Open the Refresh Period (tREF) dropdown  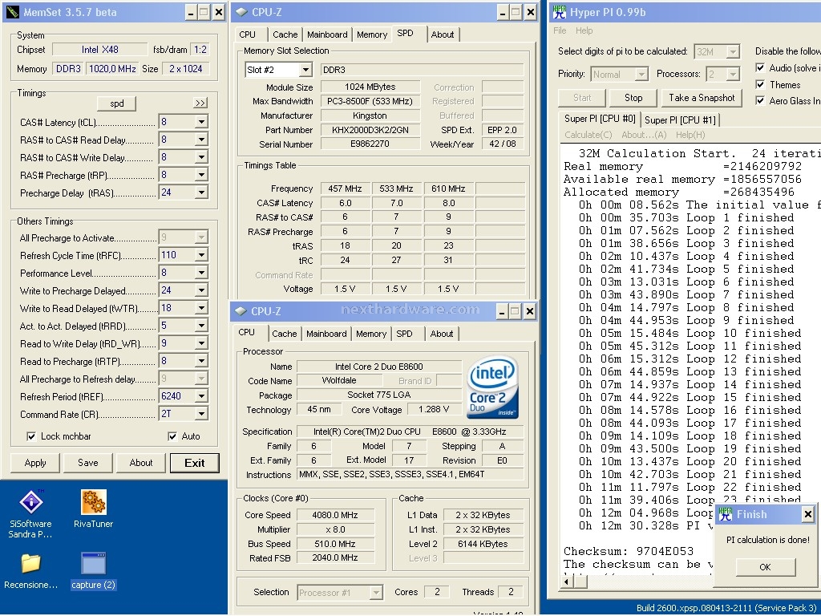201,396
